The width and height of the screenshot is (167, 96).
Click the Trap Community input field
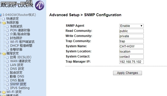tap(131, 41)
